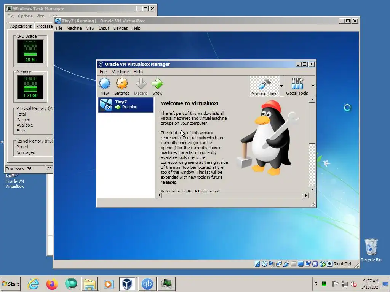Open Input menu of Tiny7 VM window
390x292 pixels.
coord(104,28)
